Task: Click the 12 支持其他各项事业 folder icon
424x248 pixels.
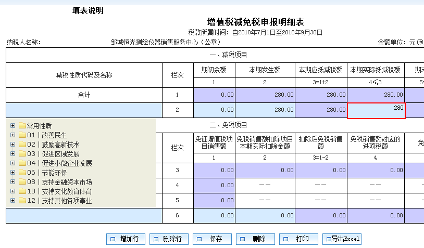Action: pyautogui.click(x=22, y=201)
